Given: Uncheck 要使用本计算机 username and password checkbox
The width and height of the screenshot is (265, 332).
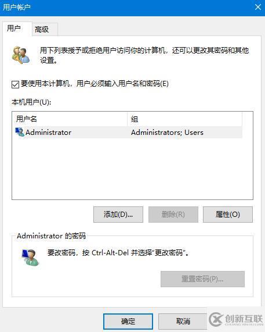Looking at the screenshot, I should coord(15,84).
